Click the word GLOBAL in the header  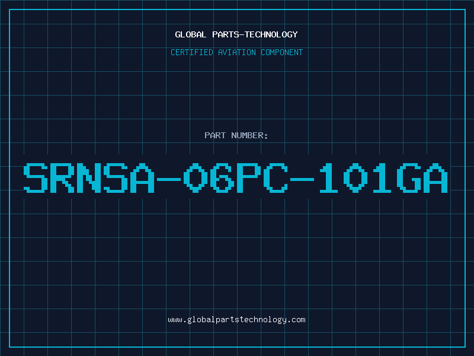coord(190,34)
